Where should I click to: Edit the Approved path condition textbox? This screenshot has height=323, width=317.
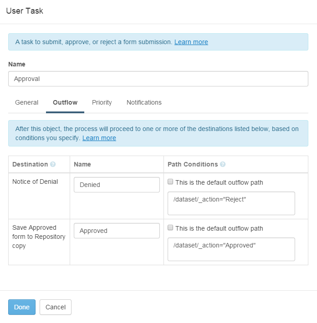231,249
